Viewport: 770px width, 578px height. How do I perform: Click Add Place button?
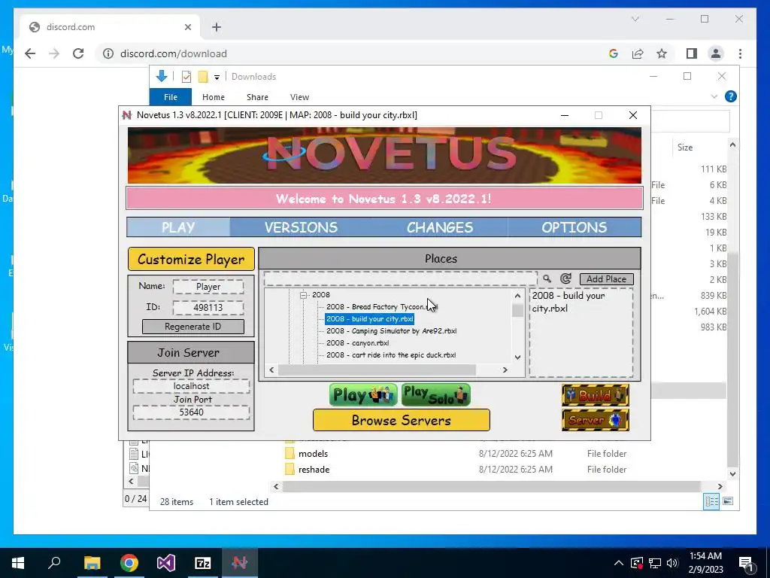pos(607,279)
